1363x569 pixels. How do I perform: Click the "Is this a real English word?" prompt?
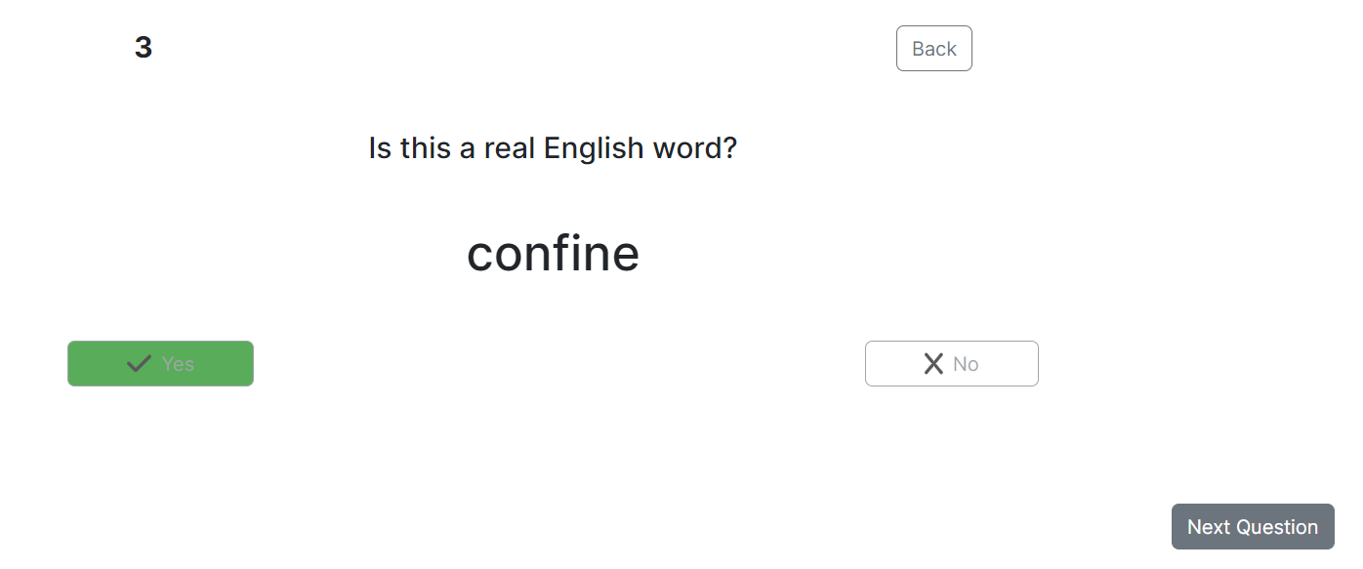(553, 148)
